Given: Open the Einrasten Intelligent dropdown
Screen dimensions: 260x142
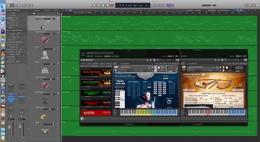Looking at the screenshot, I should [200, 10].
